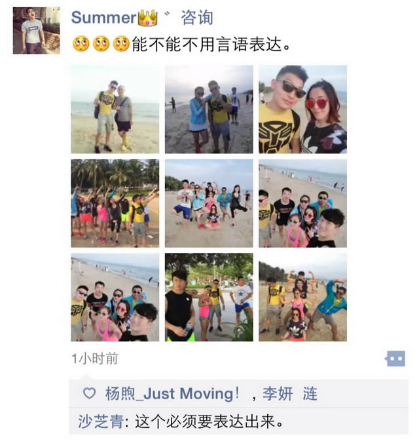
Task: View group photo under palm trees
Action: (115, 203)
